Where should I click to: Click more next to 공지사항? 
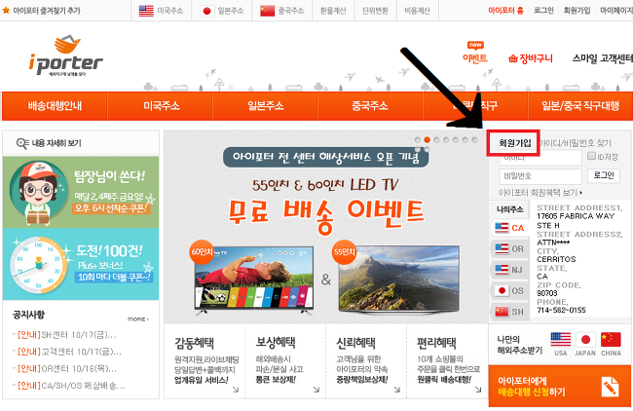click(138, 318)
